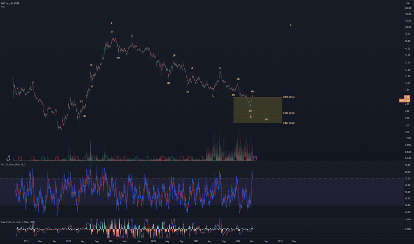Click the 90.00 level on RSI scale
The width and height of the screenshot is (414, 244).
click(408, 165)
